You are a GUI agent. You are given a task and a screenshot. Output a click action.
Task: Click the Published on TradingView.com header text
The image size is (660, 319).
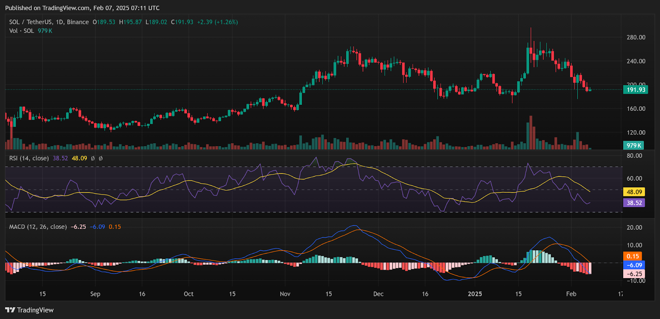click(x=82, y=8)
